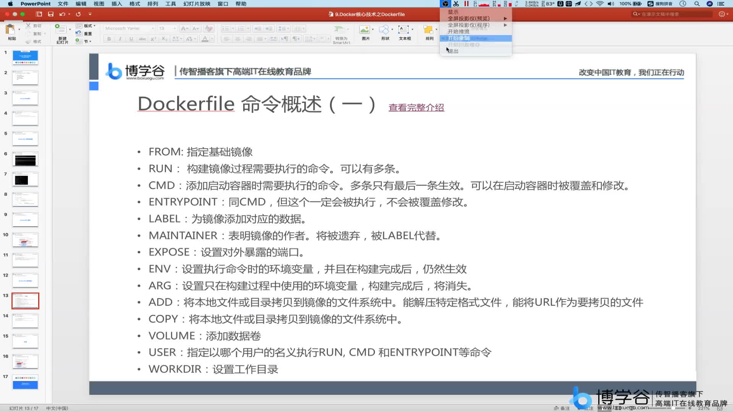The image size is (733, 412).
Task: Toggle right text alignment
Action: click(249, 39)
